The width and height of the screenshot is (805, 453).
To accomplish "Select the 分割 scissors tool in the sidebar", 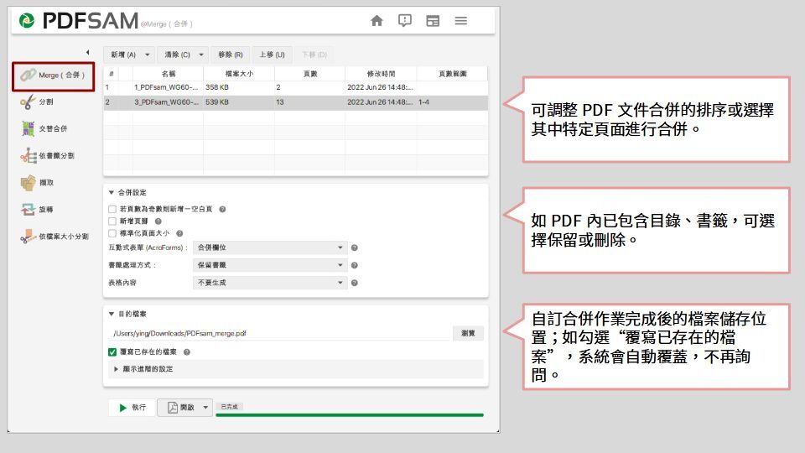I will click(x=47, y=102).
